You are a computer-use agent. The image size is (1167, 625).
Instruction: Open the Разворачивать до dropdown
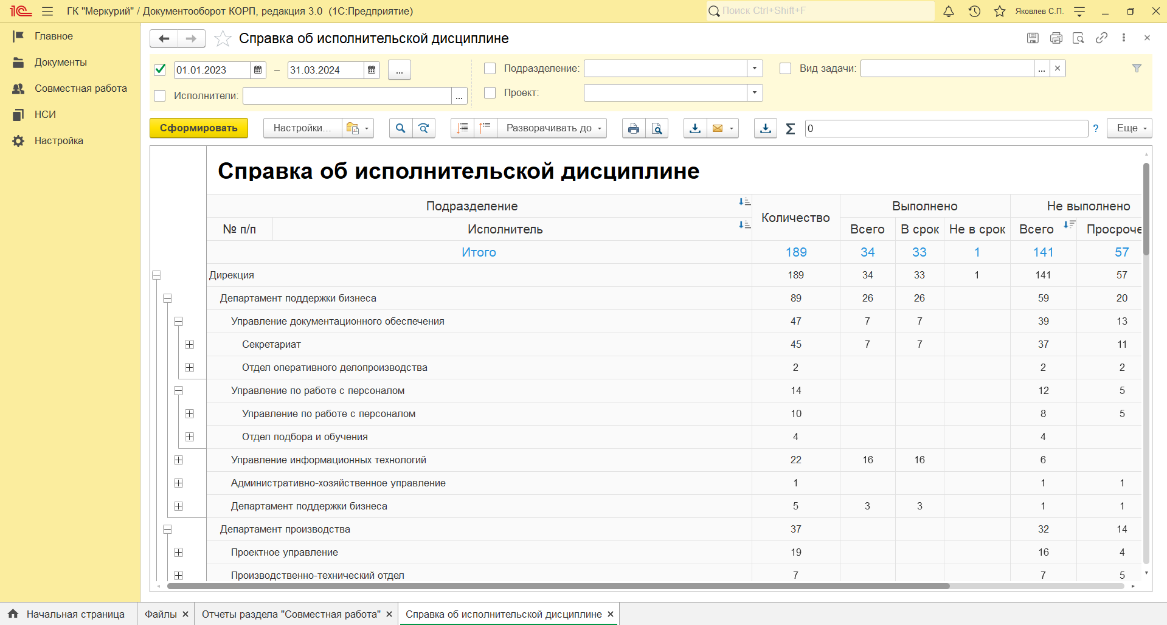coord(552,128)
